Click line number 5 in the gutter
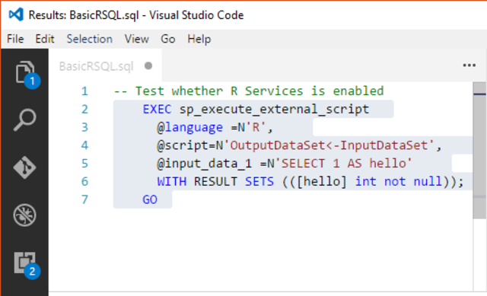The height and width of the screenshot is (296, 487). point(84,164)
